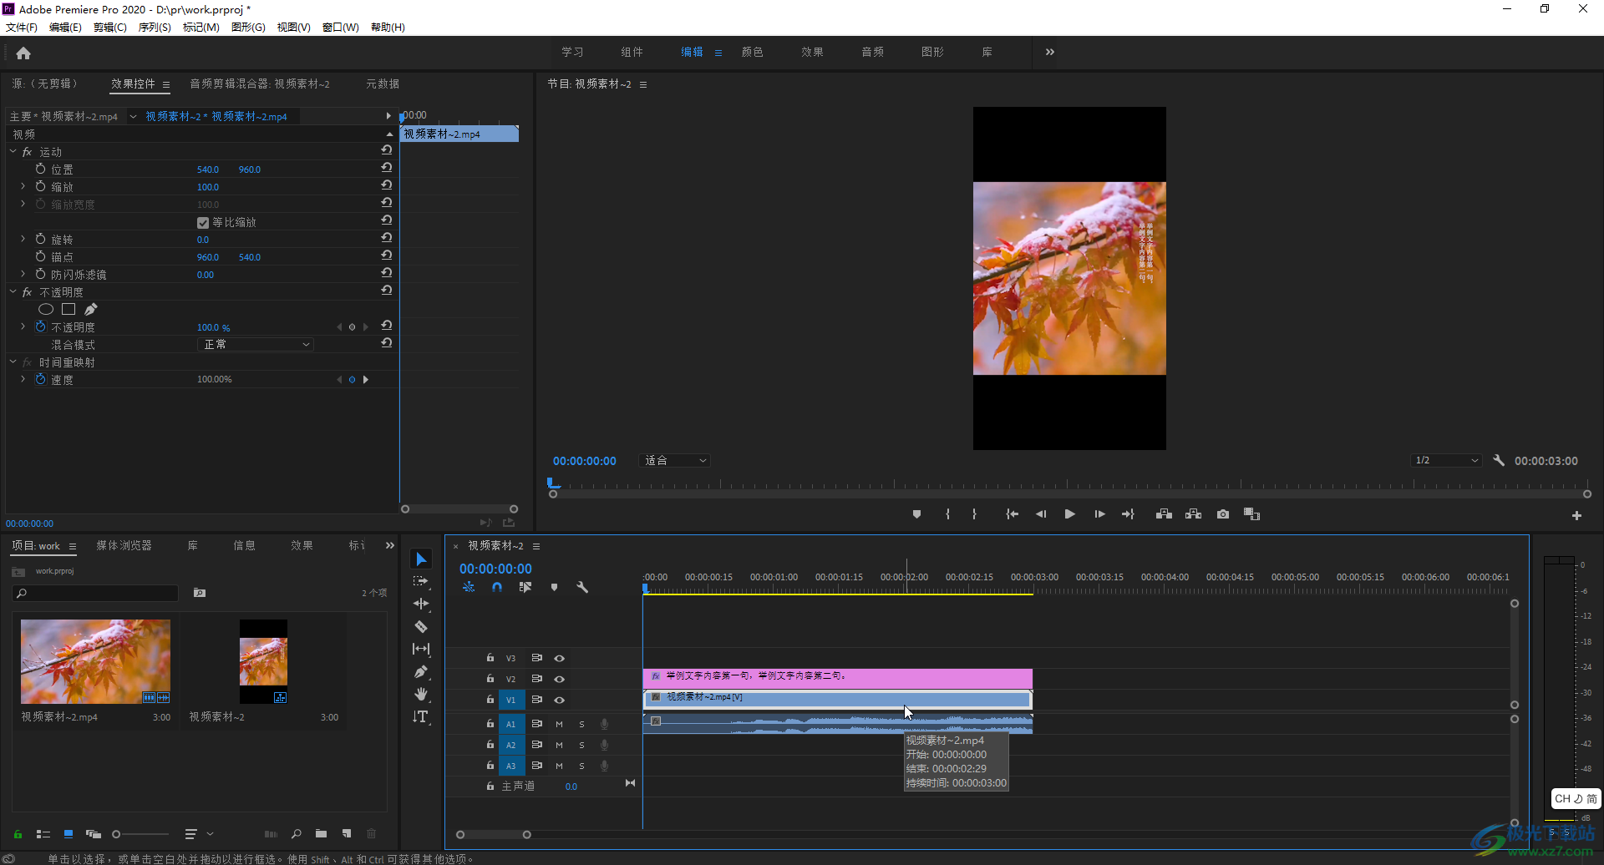The image size is (1604, 865).
Task: Select the Slip tool
Action: (421, 649)
